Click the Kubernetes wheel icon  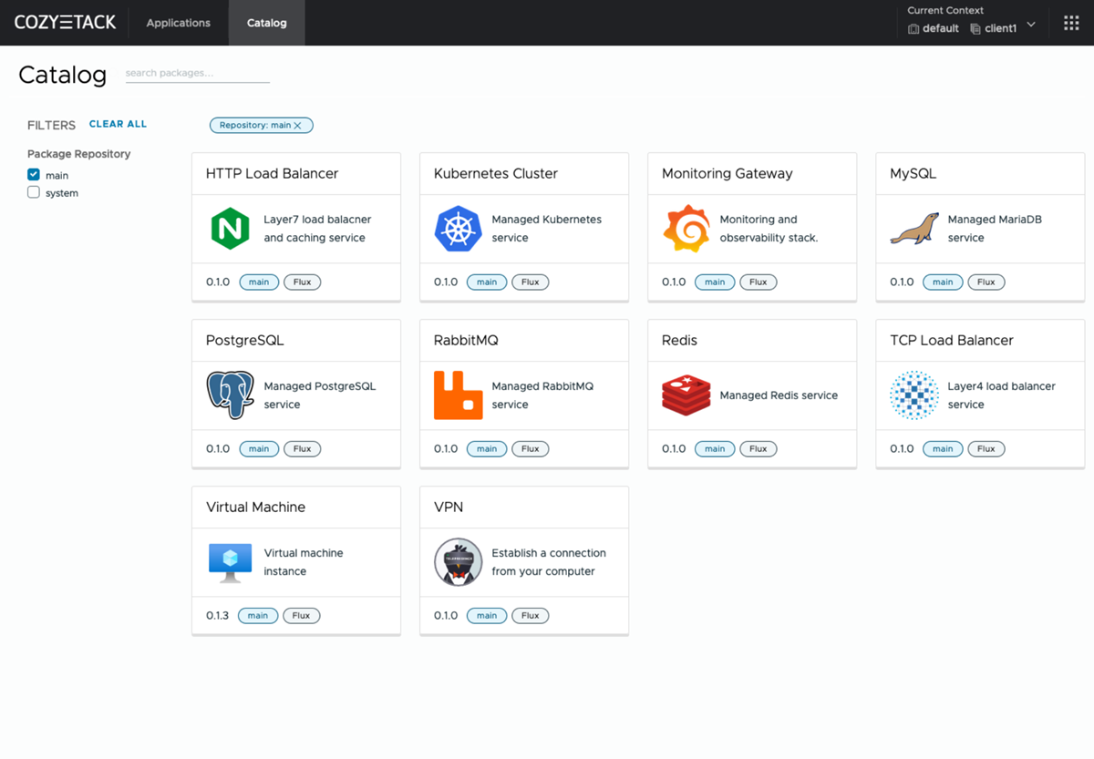(458, 229)
